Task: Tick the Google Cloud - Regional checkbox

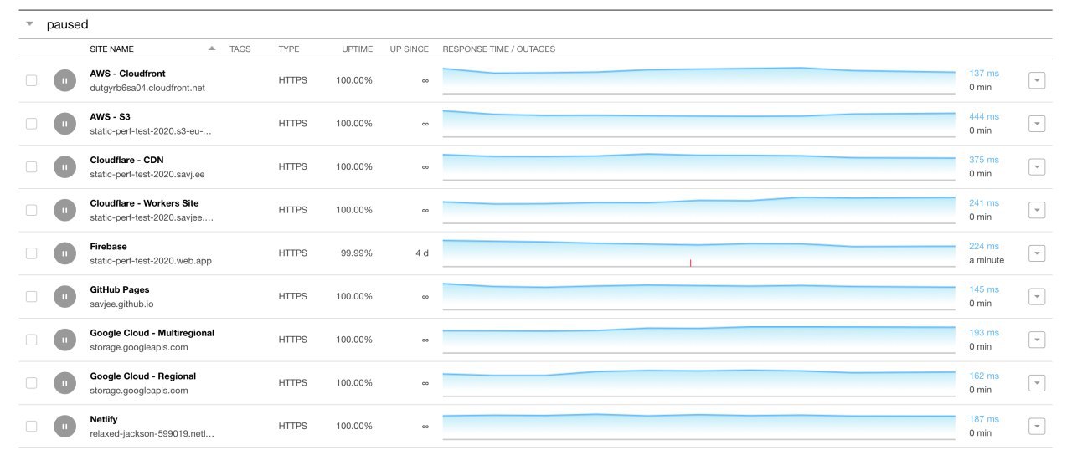Action: click(x=31, y=383)
